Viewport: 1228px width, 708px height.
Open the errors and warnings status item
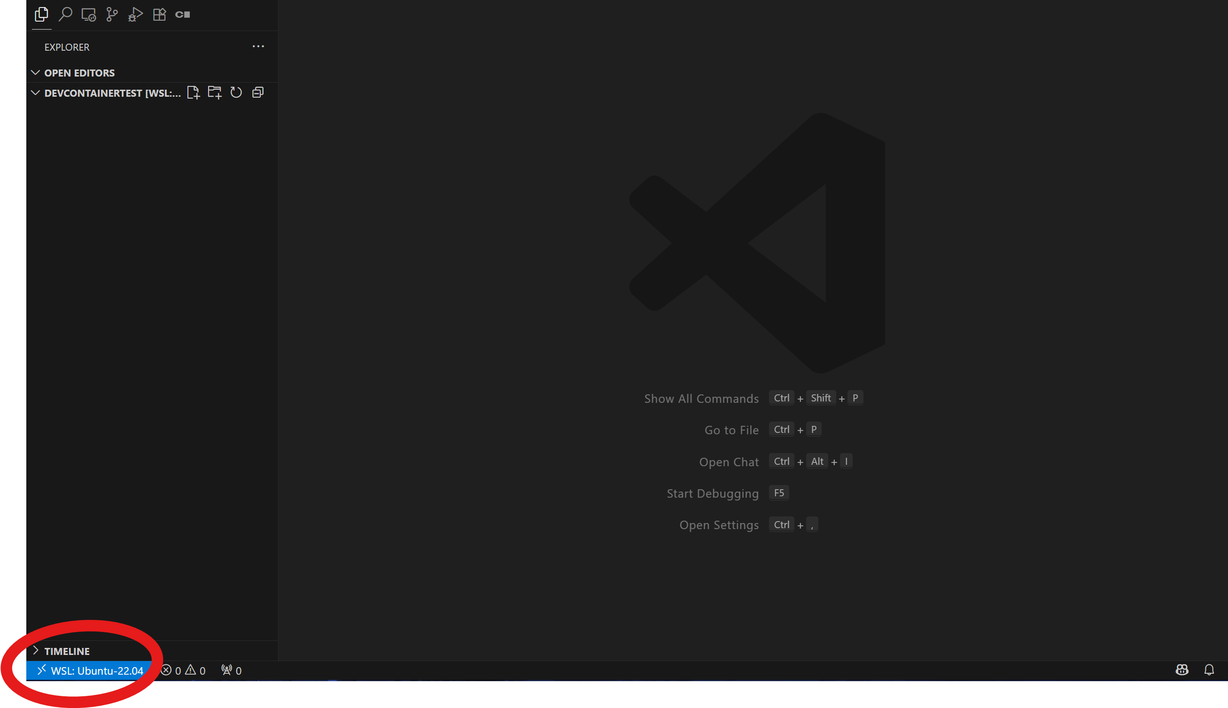tap(183, 670)
